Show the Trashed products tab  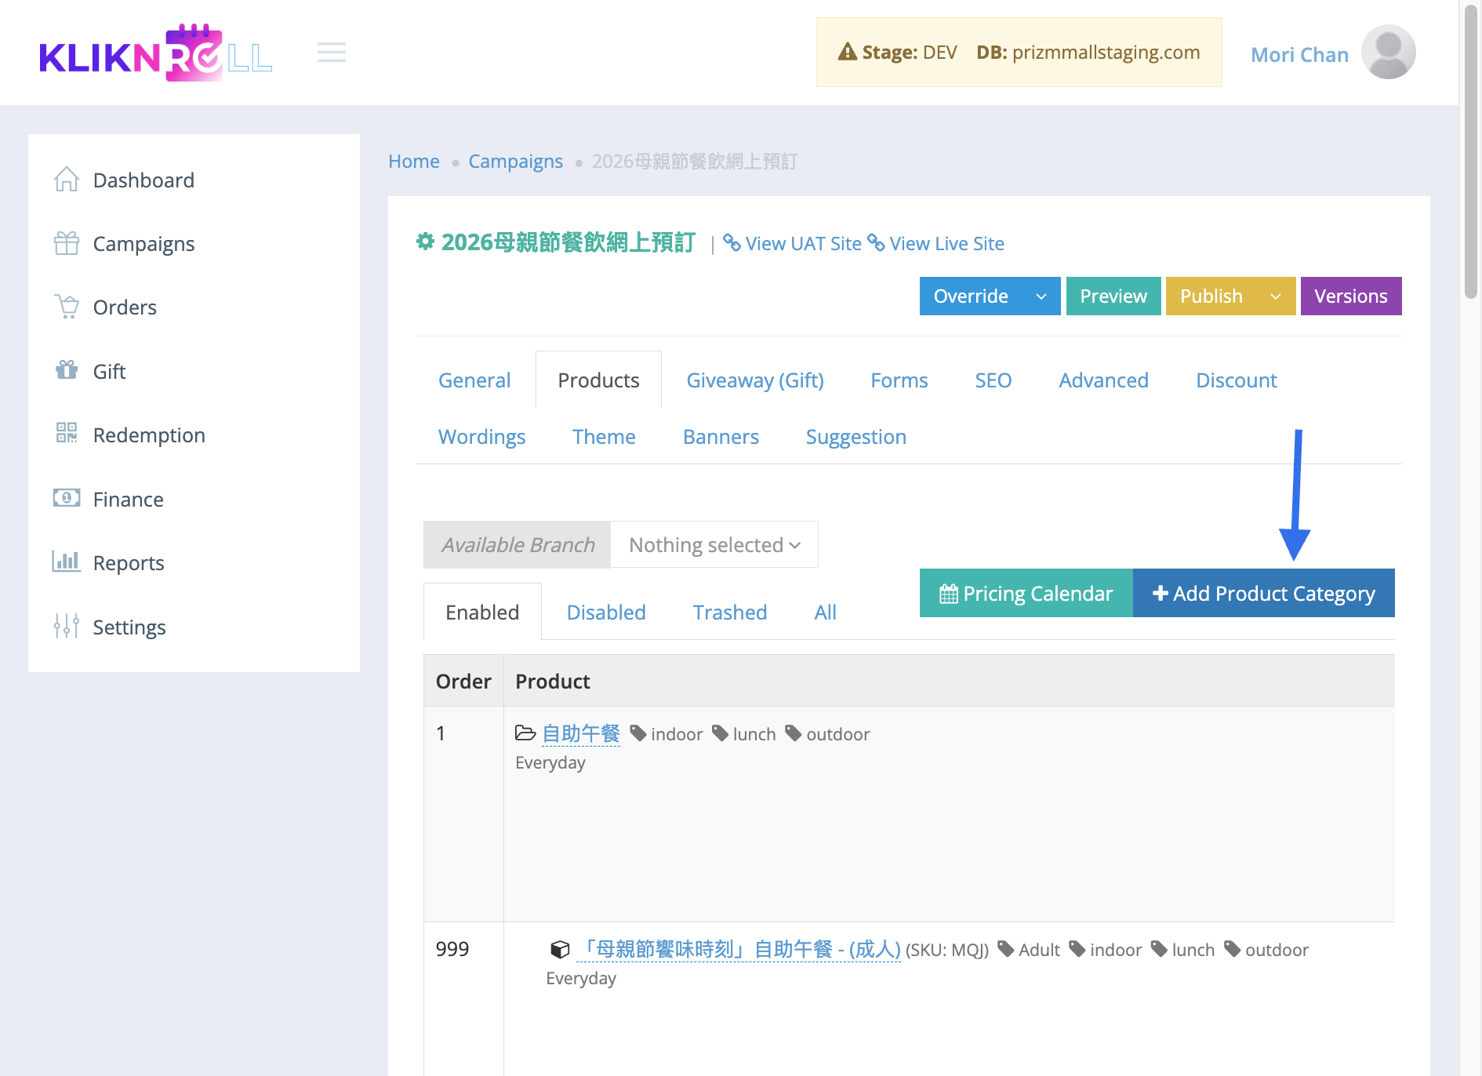(730, 613)
